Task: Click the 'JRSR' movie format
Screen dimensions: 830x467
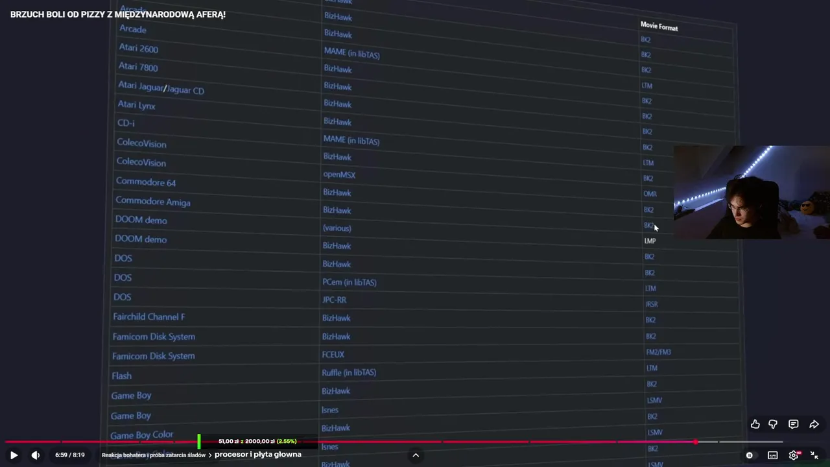Action: point(652,304)
